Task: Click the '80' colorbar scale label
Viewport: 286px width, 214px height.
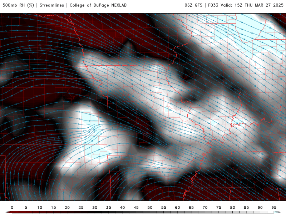Action: 232,208
